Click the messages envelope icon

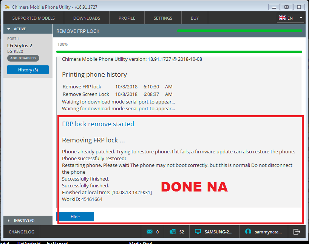150,232
